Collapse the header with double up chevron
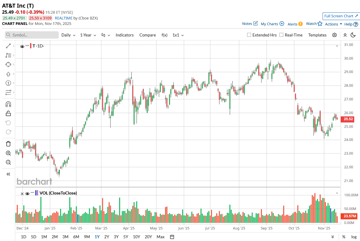 coord(345,35)
